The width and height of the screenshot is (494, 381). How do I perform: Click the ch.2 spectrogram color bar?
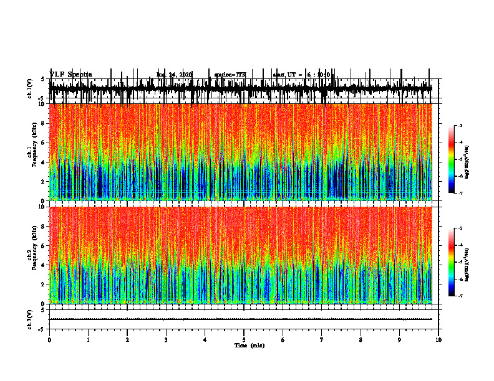point(452,262)
